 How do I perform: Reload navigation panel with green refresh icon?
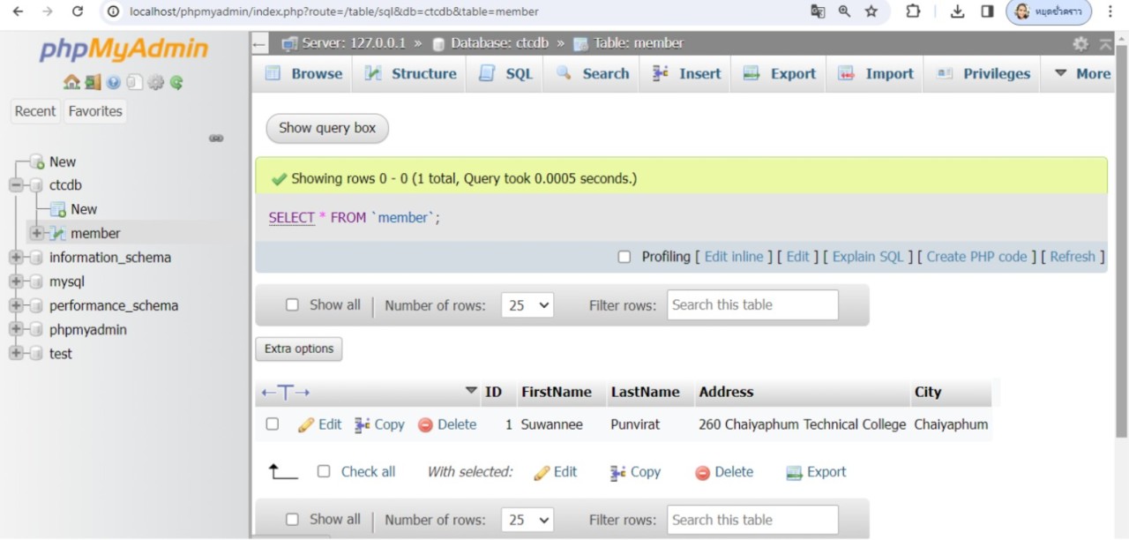(x=176, y=82)
